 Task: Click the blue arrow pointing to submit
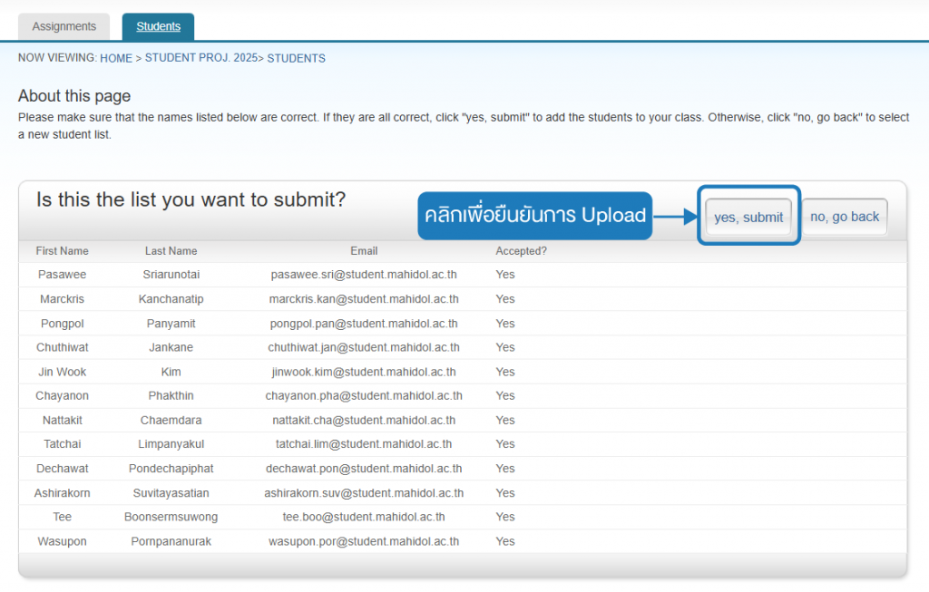click(x=675, y=216)
